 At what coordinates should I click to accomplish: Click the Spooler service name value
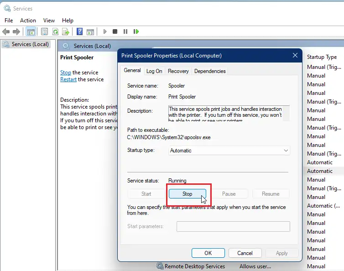[177, 86]
